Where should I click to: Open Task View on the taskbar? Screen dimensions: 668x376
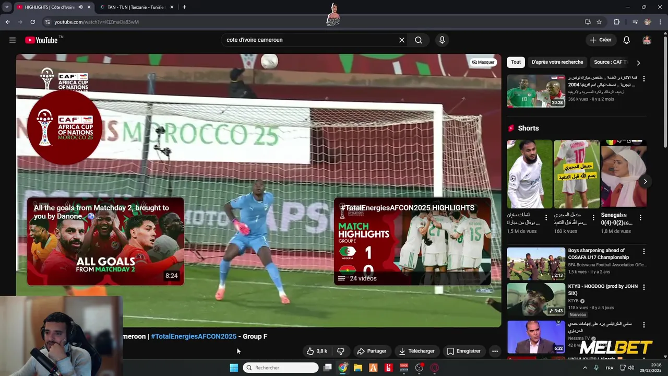[327, 368]
